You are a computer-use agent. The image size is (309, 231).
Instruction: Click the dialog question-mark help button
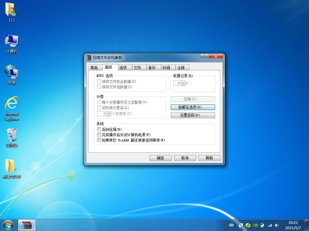pyautogui.click(x=204, y=56)
